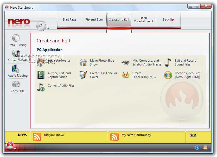217x157 pixels.
Task: Click the Convert Audio Files icon
Action: pos(41,87)
